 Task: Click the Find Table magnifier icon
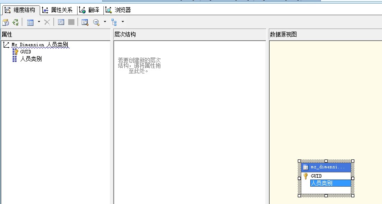click(85, 22)
